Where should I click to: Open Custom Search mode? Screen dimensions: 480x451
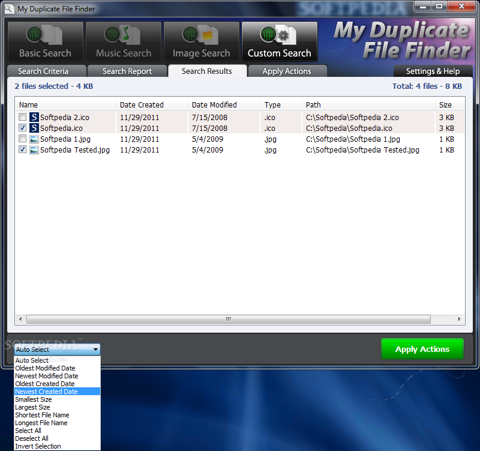[280, 41]
